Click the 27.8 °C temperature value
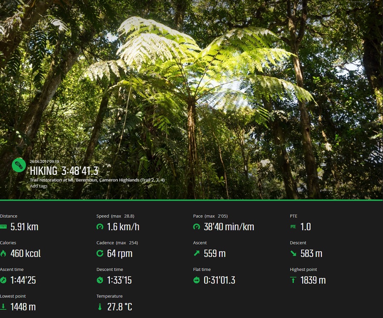Screen dimensions: 383x318 [x=120, y=307]
